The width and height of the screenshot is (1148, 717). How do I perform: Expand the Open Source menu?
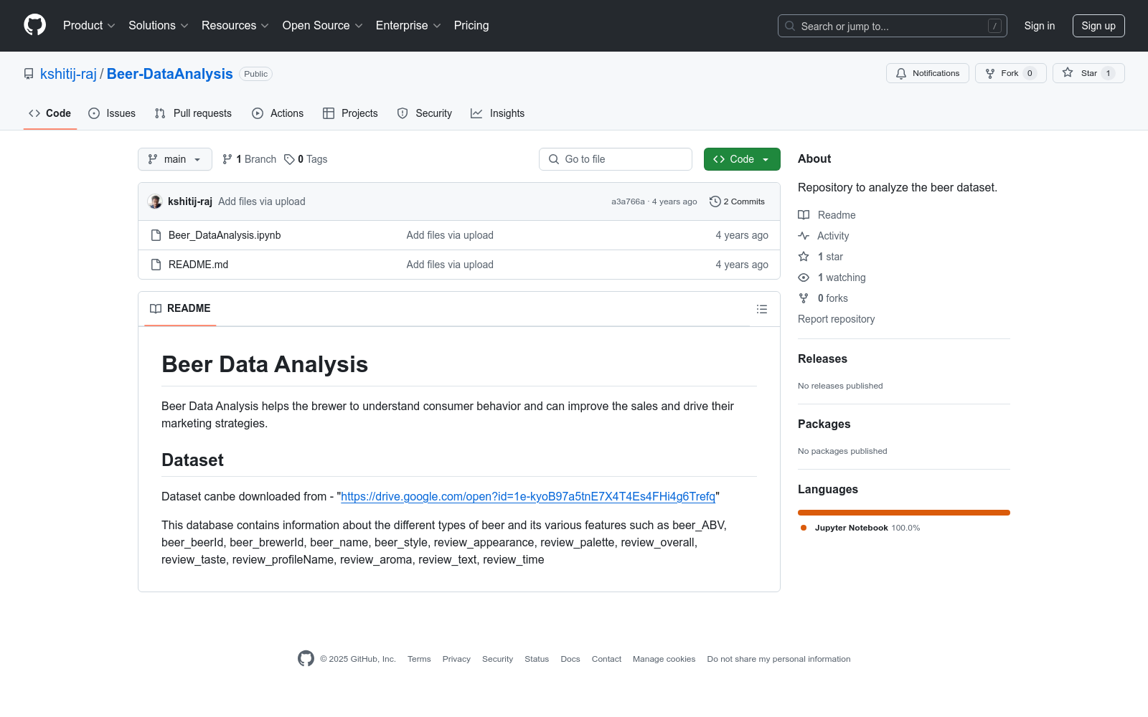point(323,26)
